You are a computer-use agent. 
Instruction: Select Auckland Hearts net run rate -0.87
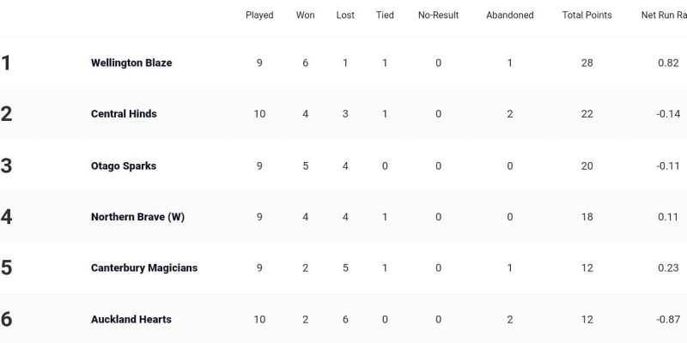click(x=666, y=319)
